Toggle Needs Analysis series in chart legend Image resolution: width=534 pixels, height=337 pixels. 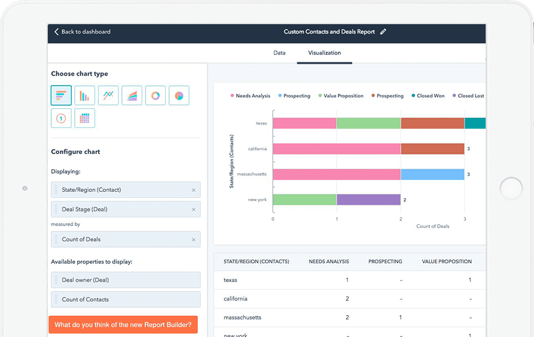coord(250,96)
